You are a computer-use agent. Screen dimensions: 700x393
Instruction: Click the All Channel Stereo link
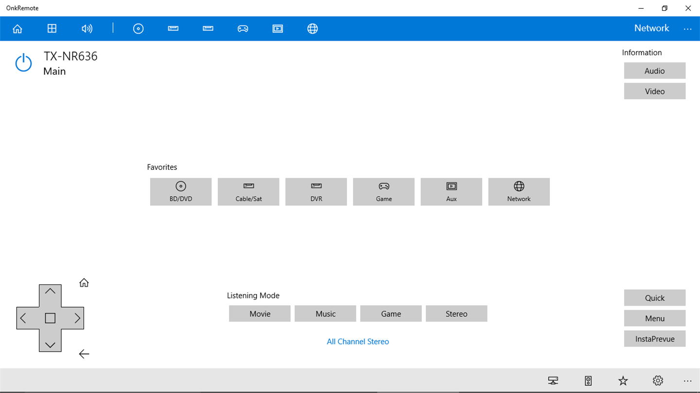pos(358,342)
